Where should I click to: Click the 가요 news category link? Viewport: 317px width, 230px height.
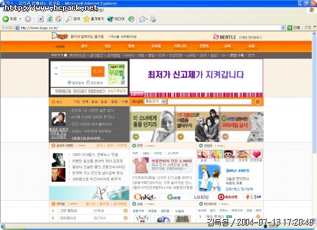coord(76,101)
